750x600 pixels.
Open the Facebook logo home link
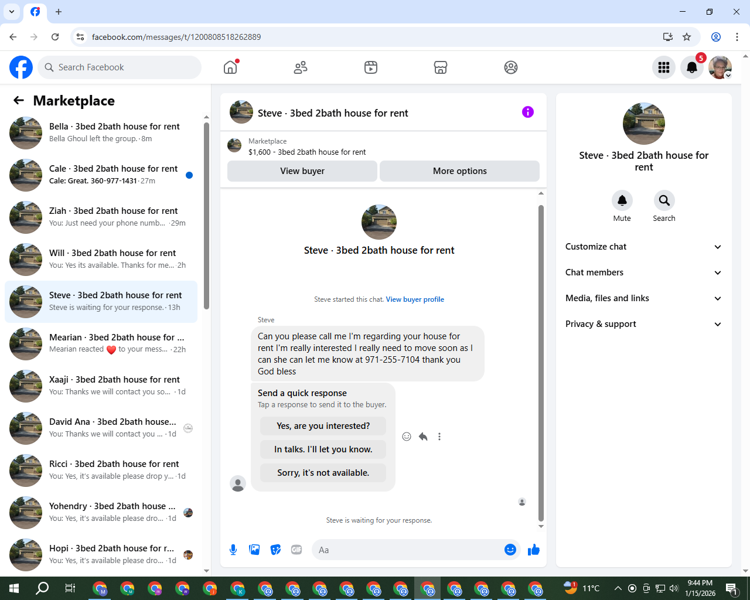pos(21,67)
